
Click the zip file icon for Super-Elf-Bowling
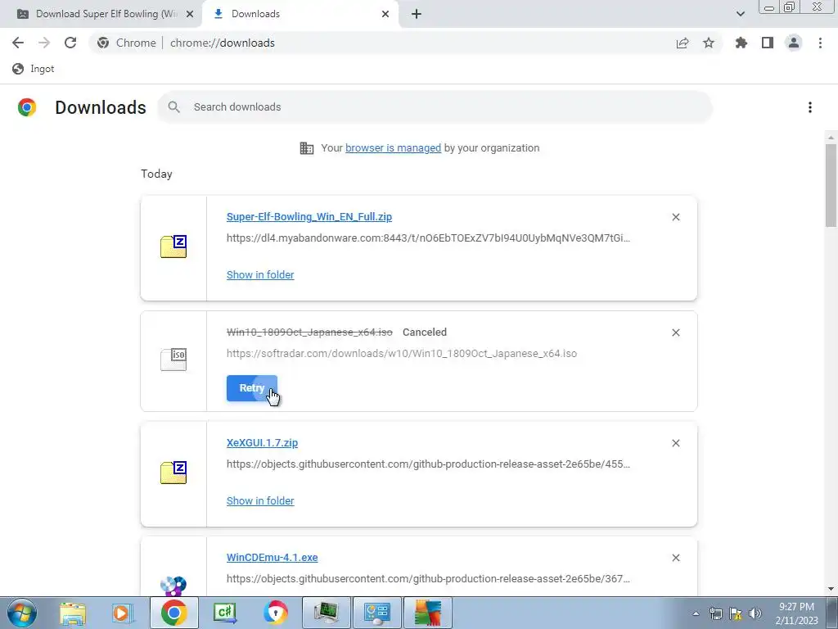(x=173, y=247)
